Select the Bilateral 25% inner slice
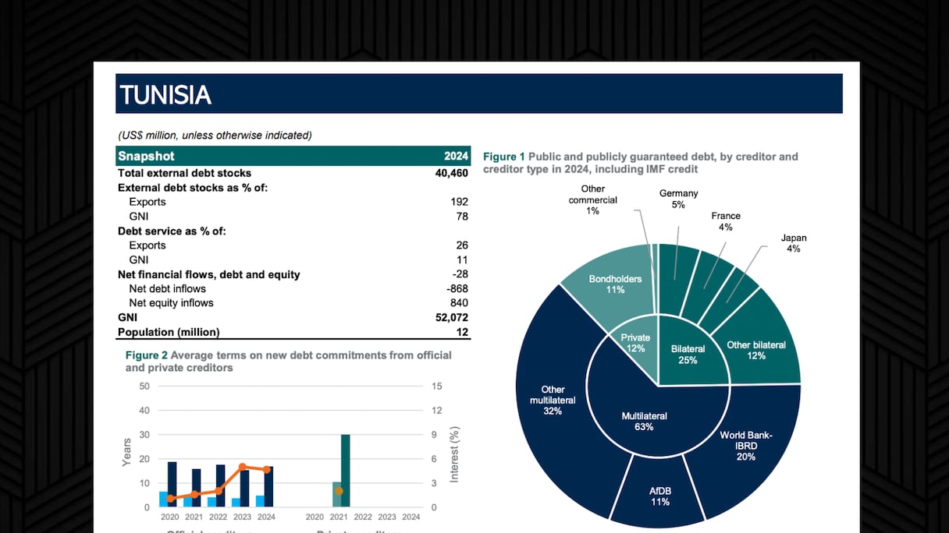This screenshot has width=949, height=533. pos(688,354)
